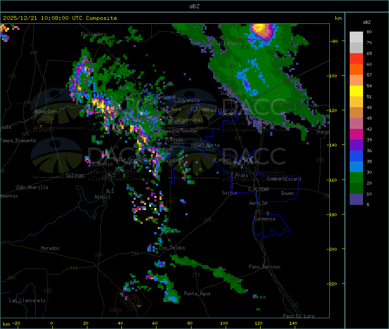The image size is (389, 329).
Task: Click the purple 39–36 dBZ legend swatch
Action: [x=356, y=145]
